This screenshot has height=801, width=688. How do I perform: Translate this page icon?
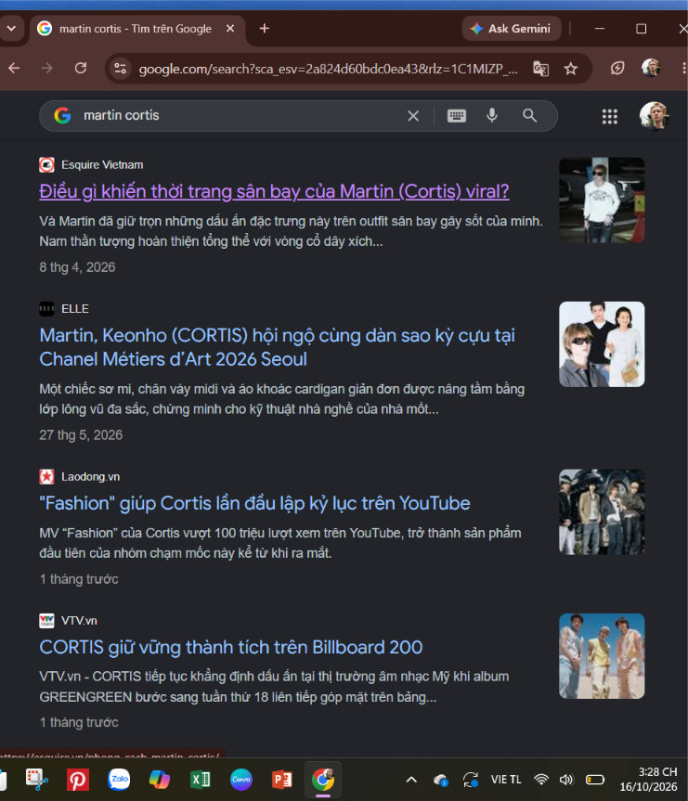click(x=540, y=69)
